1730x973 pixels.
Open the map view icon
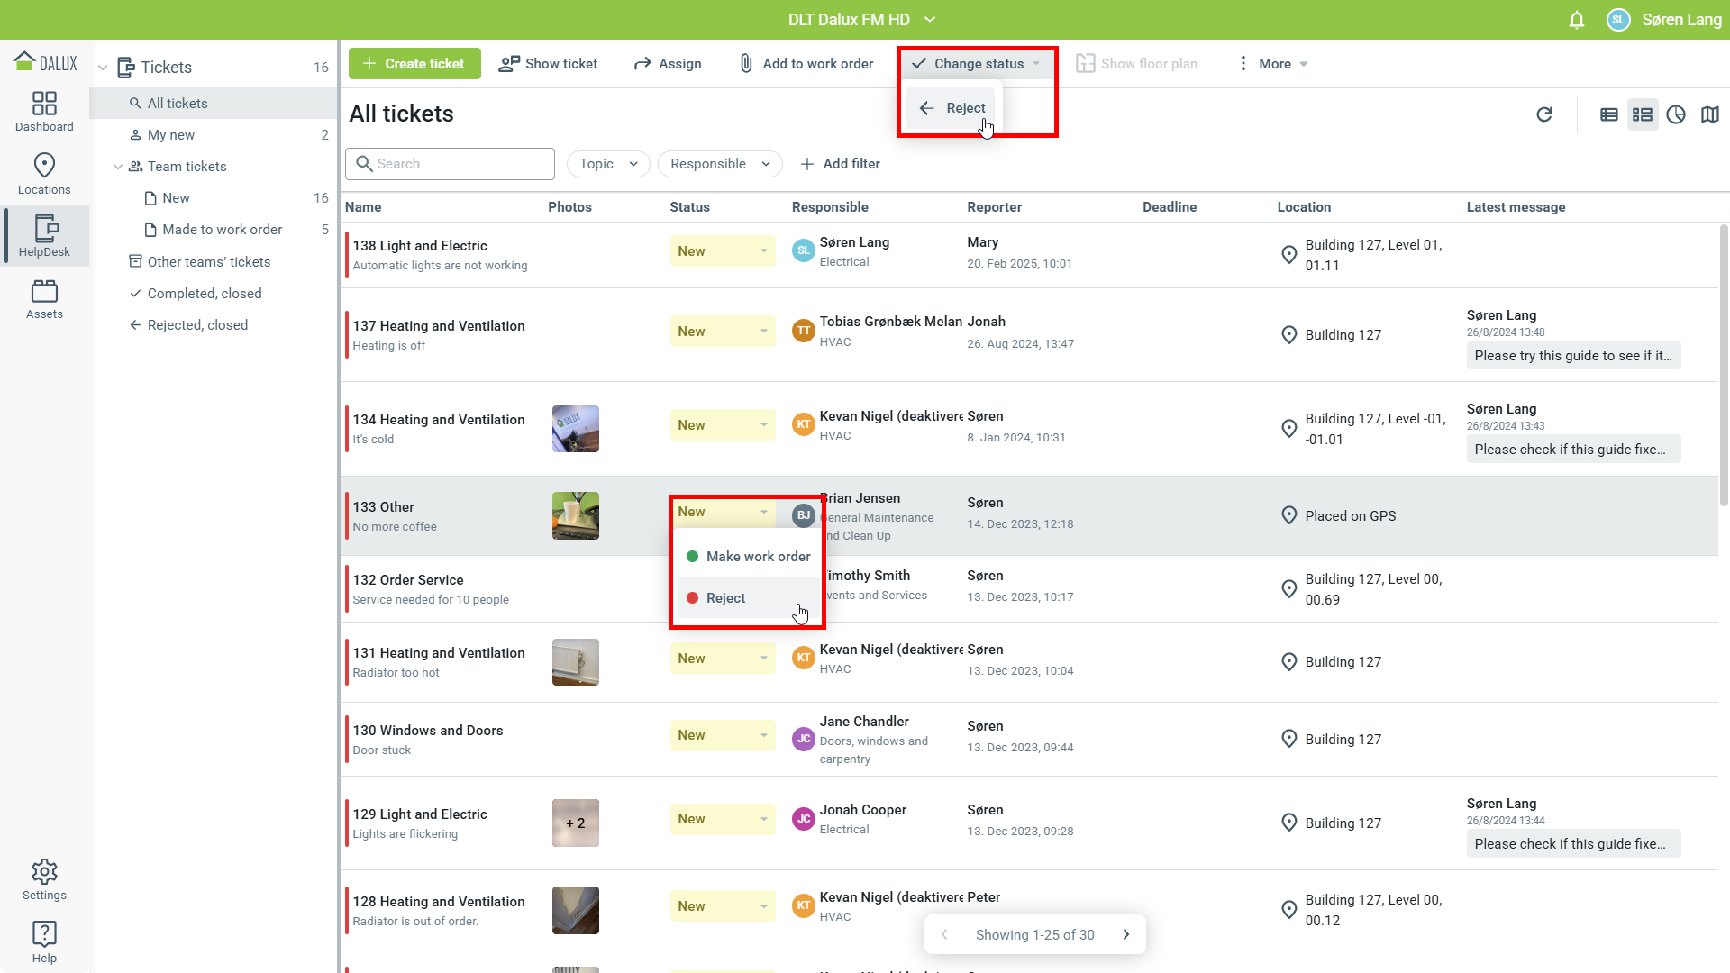point(1709,114)
